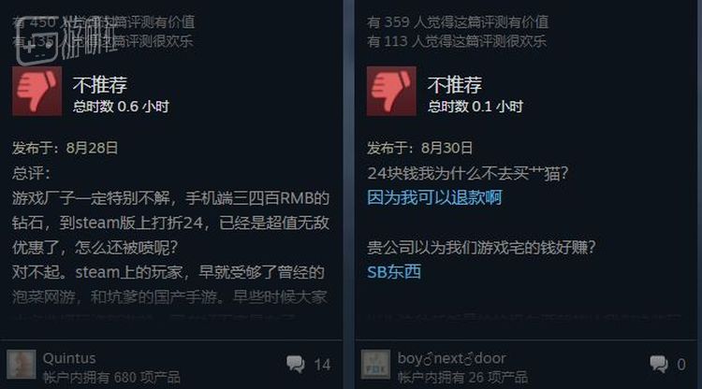Viewport: 702px width, 389px height.
Task: Click comment count 14 on left review
Action: tap(322, 365)
